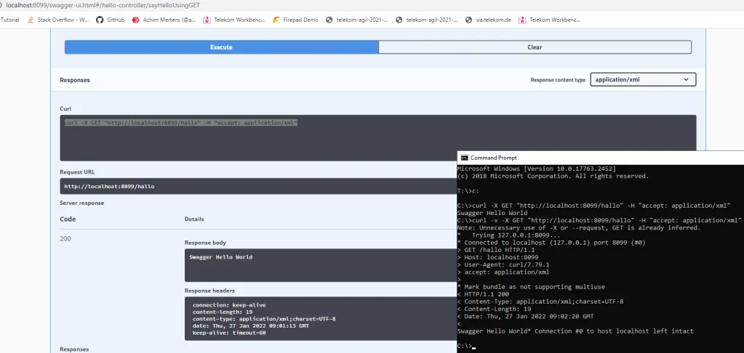Open the first telekom-agil-2021 bookmark
The height and width of the screenshot is (353, 744).
tap(357, 20)
